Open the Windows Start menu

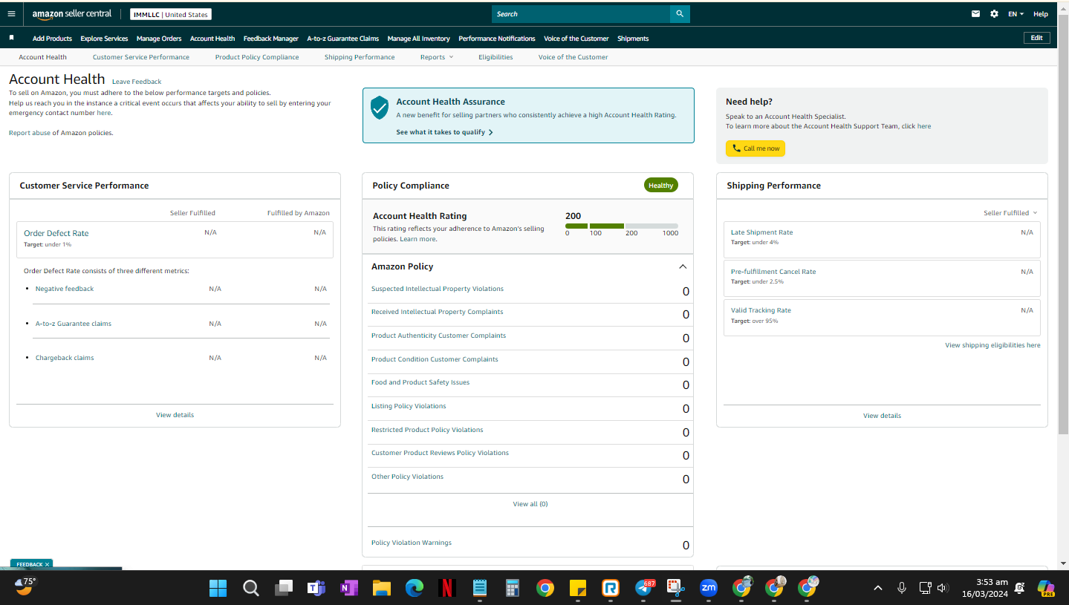pyautogui.click(x=218, y=589)
